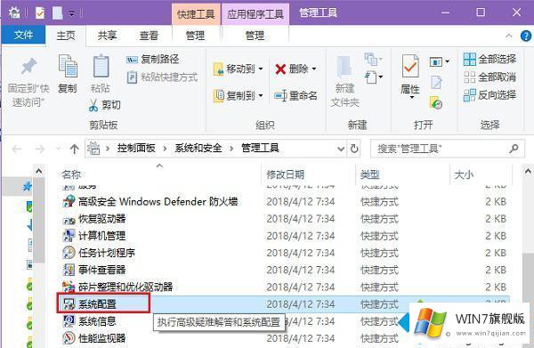The height and width of the screenshot is (348, 534).
Task: Click the red 删除 delete icon
Action: (280, 69)
